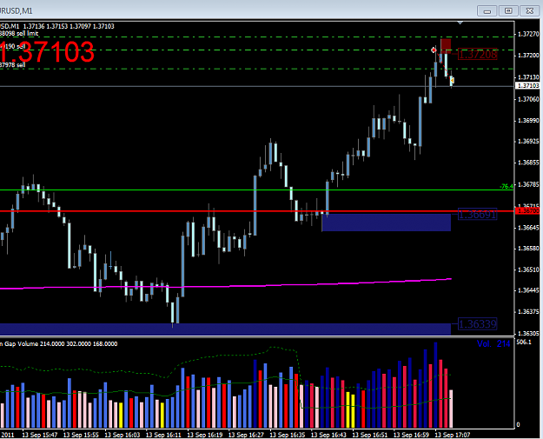Select the solid green horizontal line at -76.4

click(x=257, y=190)
